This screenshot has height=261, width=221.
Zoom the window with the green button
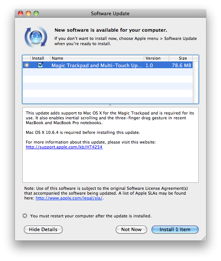pos(36,13)
